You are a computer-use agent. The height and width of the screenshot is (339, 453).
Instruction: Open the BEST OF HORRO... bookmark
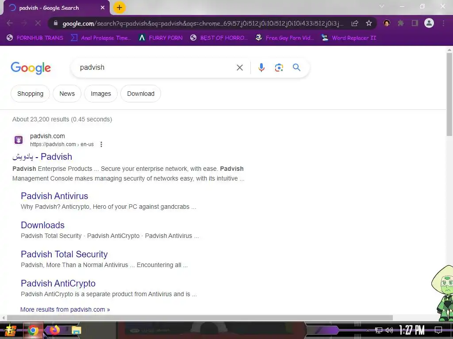point(219,38)
